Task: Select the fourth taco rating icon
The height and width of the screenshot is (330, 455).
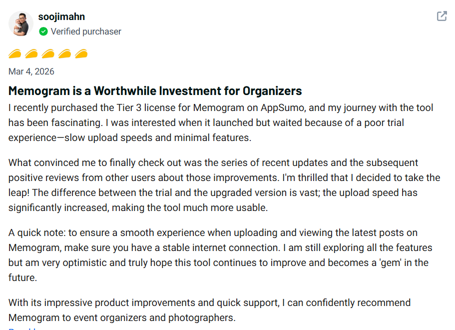Action: coord(64,53)
